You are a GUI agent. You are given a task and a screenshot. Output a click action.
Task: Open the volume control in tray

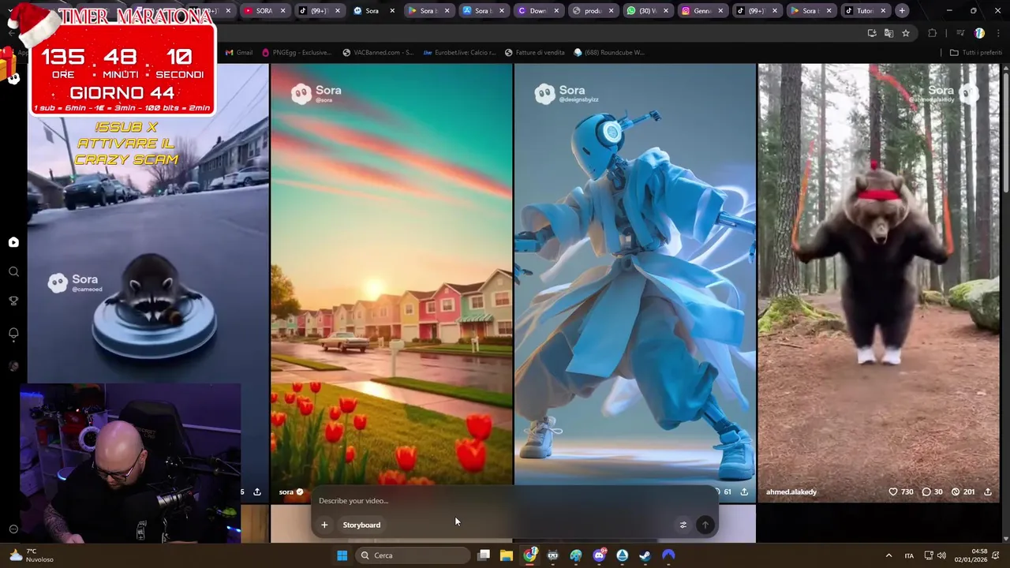[x=941, y=555]
